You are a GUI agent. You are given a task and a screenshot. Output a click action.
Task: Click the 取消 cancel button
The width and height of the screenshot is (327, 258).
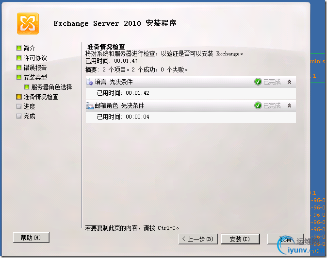tap(285, 239)
